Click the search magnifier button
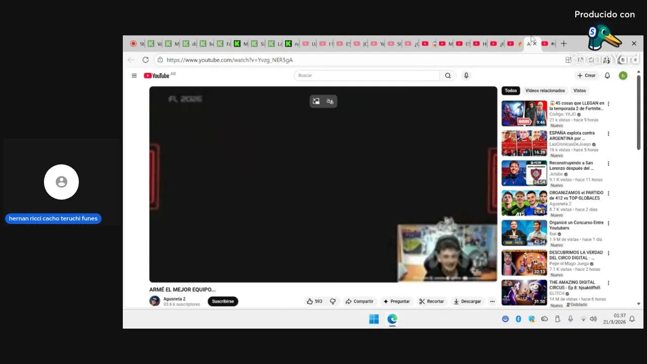Image resolution: width=647 pixels, height=364 pixels. [x=448, y=76]
